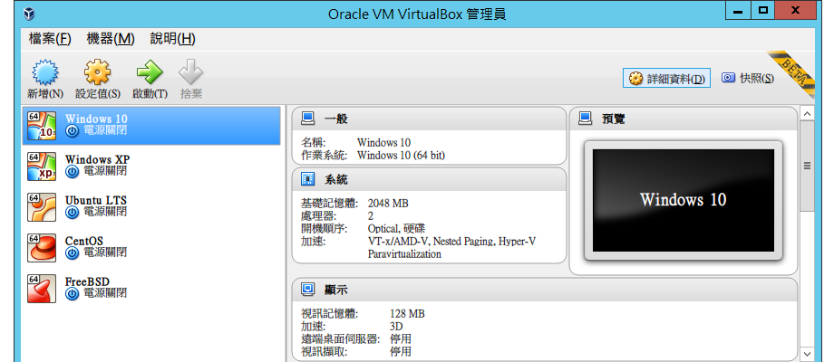Click the 2048 MB base memory value

coord(388,204)
